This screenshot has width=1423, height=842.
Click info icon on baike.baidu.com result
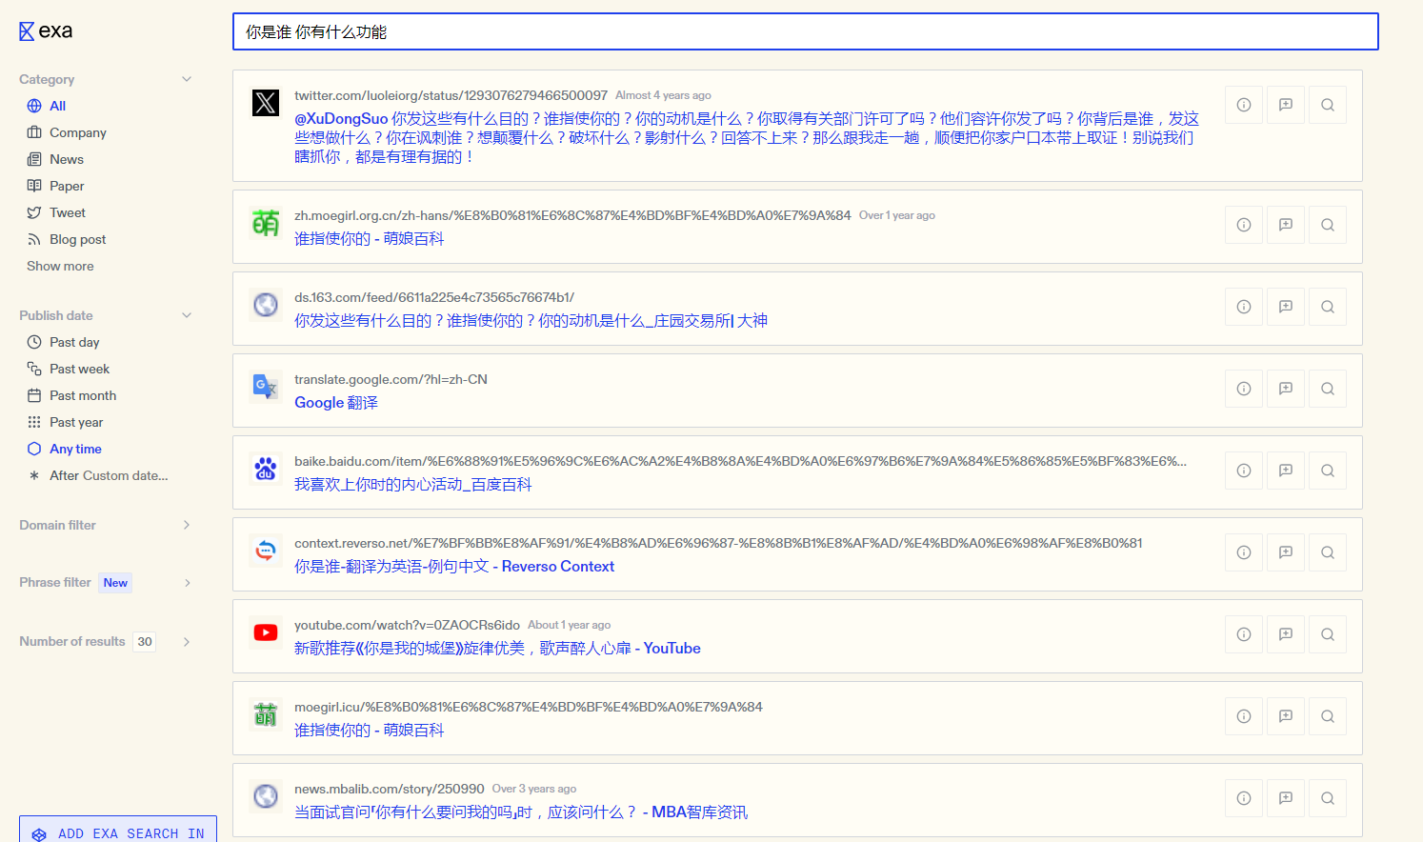[x=1244, y=471]
